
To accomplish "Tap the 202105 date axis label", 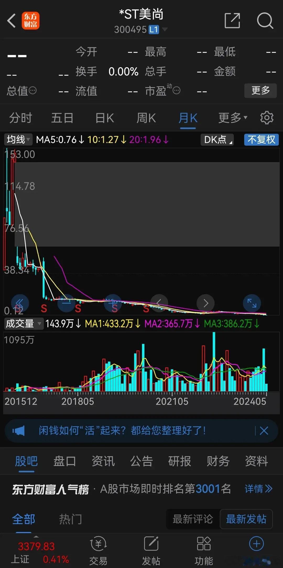I will pos(172,401).
